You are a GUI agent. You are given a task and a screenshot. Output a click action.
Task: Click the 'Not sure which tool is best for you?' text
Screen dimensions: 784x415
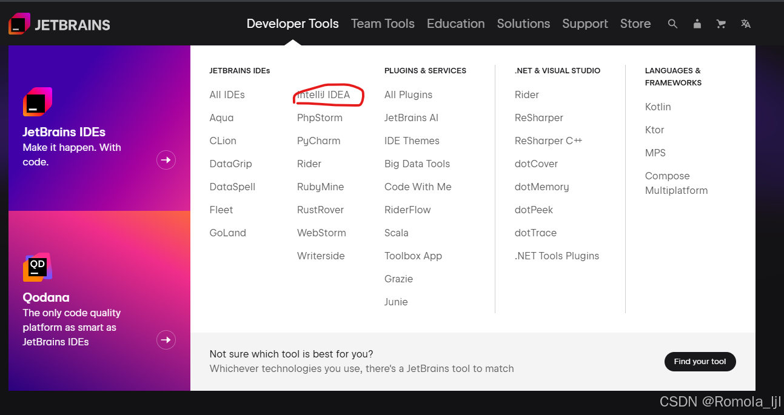(292, 354)
